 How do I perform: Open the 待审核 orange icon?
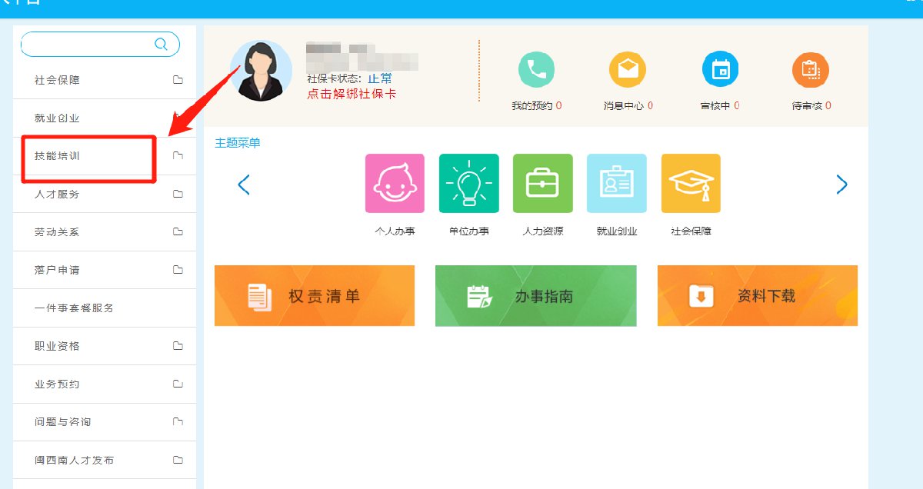(x=811, y=69)
